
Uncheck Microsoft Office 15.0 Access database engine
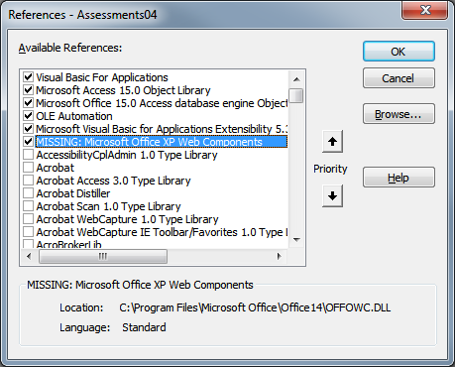click(28, 103)
